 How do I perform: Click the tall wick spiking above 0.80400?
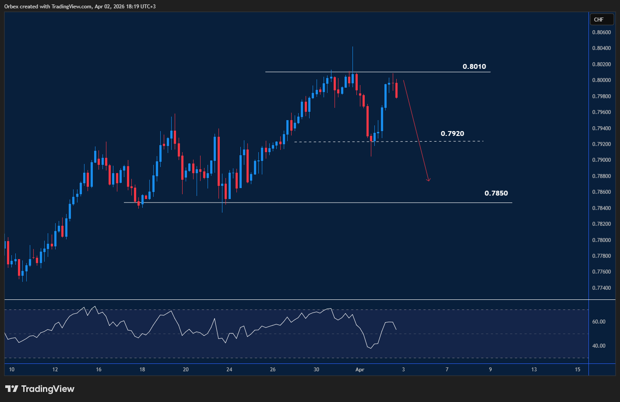click(x=352, y=55)
